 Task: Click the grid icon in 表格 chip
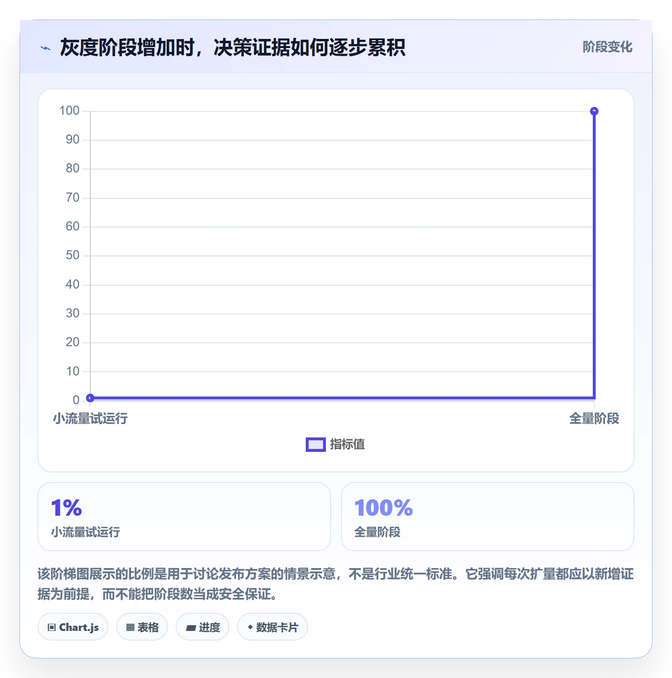[130, 628]
